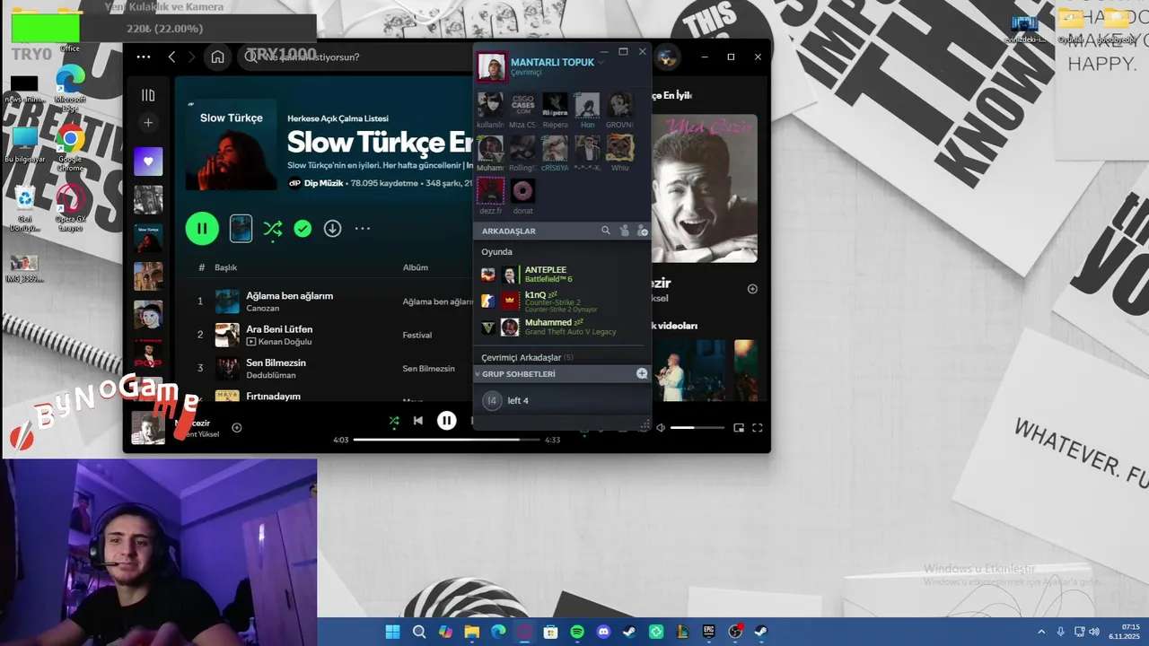The width and height of the screenshot is (1149, 646).
Task: Add the artist song using plus icon in right panel
Action: coord(752,289)
